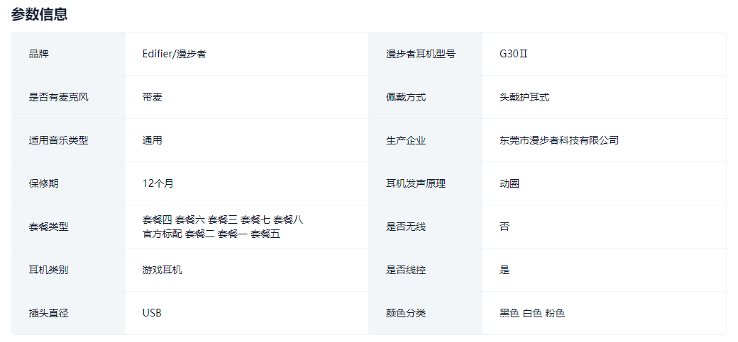738x342 pixels.
Task: Select the 黑色 白色 粉色 color values
Action: tap(532, 313)
